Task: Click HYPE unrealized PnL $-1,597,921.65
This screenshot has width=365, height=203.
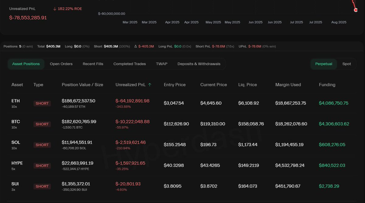Action: [x=130, y=163]
